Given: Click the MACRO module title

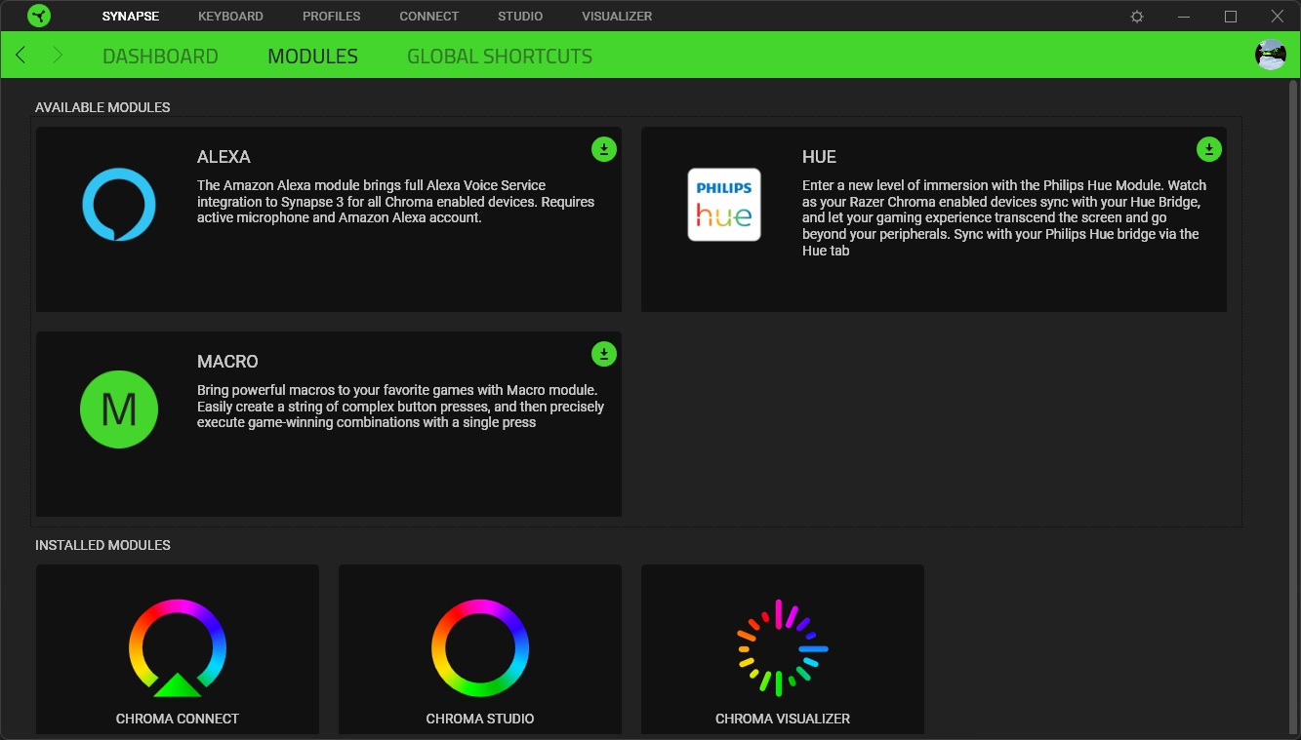Looking at the screenshot, I should tap(227, 362).
